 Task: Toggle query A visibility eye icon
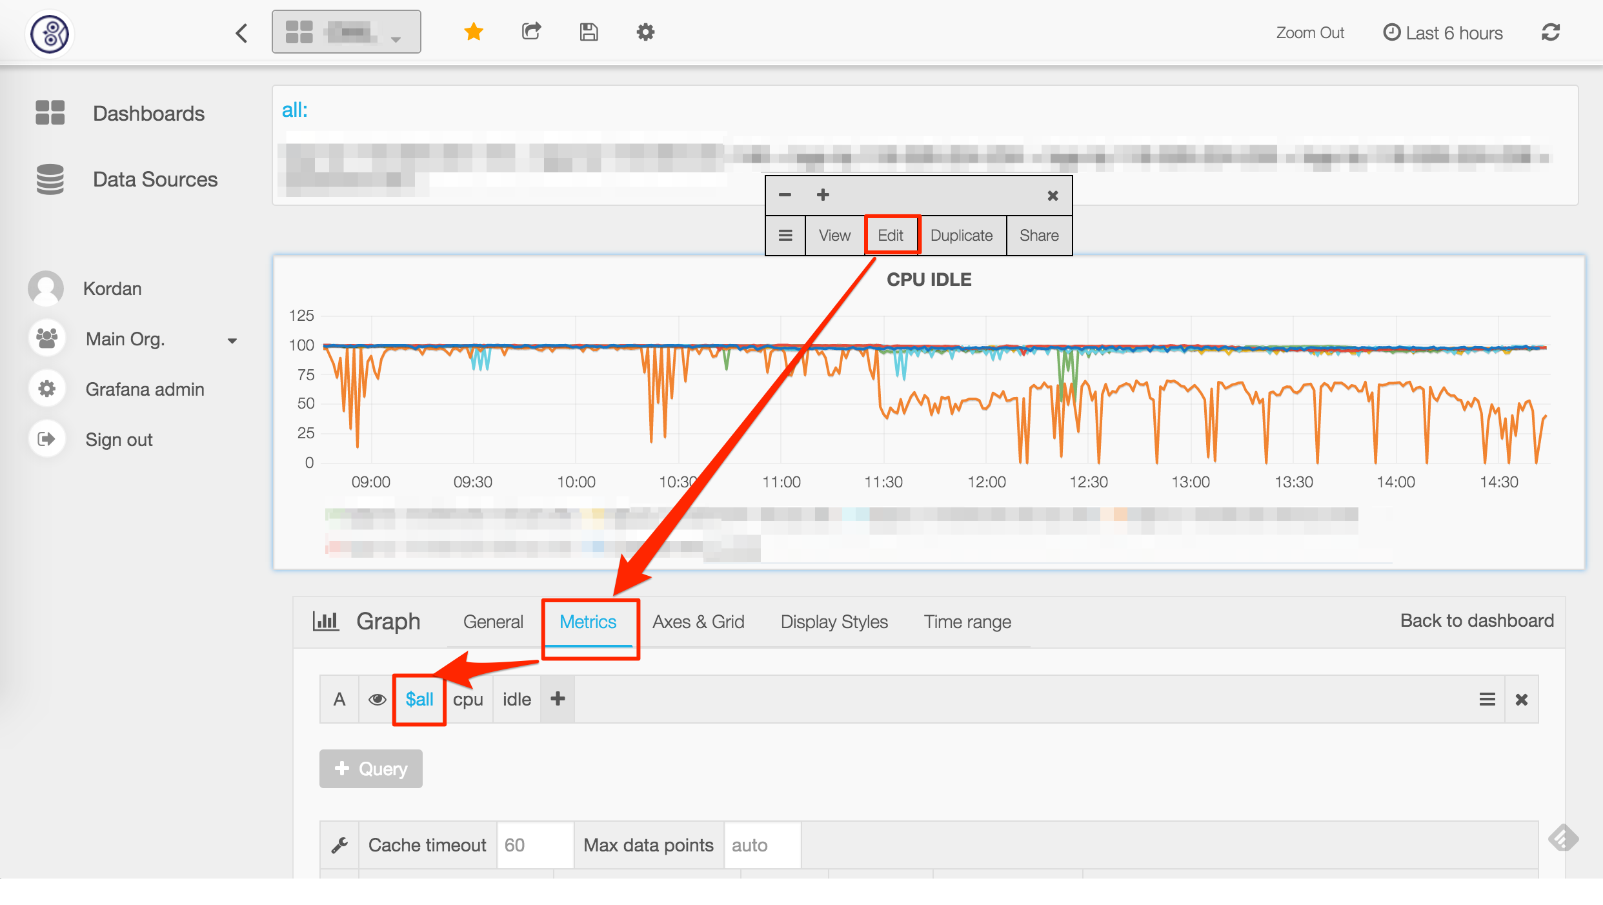point(377,700)
